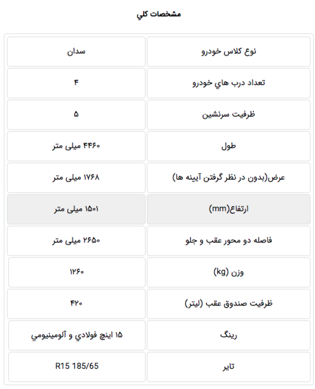Click the highlighted ارتفاع(mm) label cell
This screenshot has width=315, height=389.
click(228, 209)
